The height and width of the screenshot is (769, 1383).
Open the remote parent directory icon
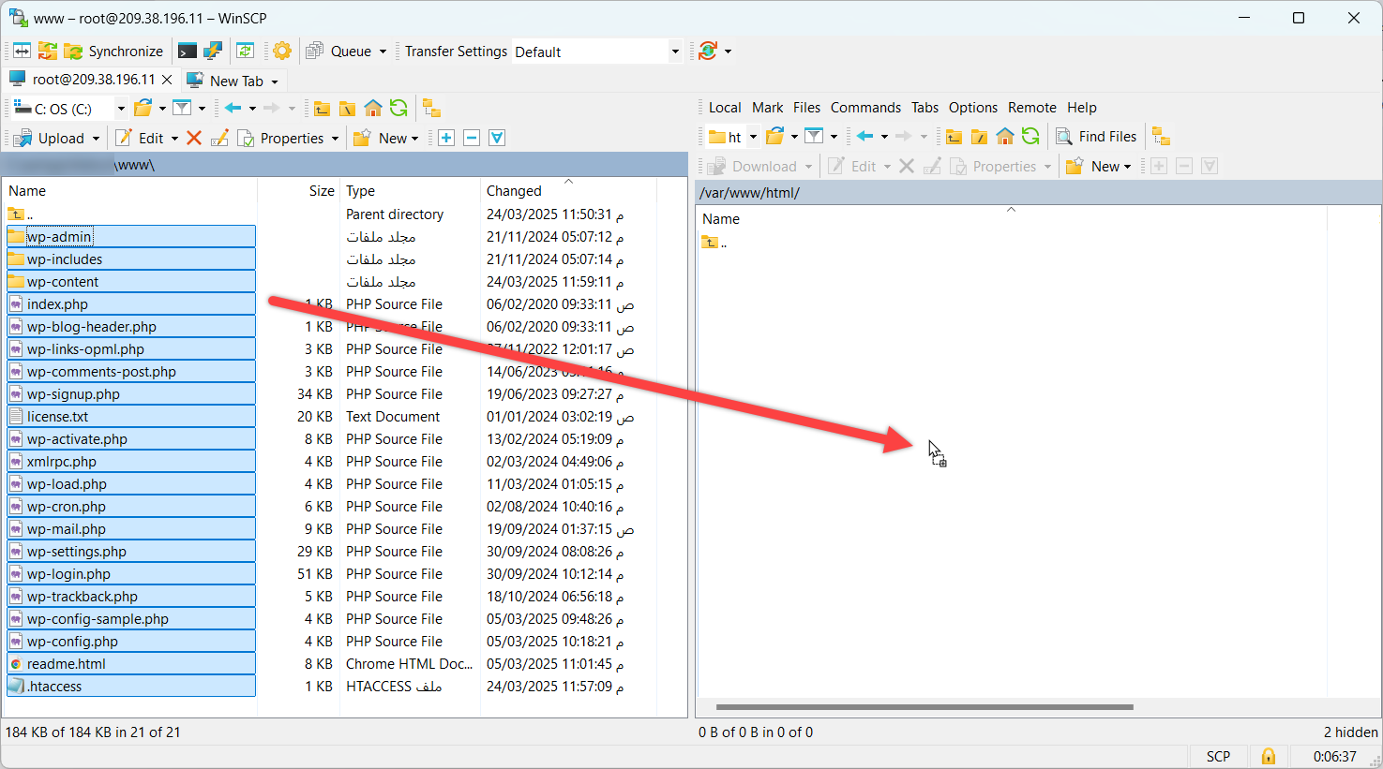tap(954, 137)
